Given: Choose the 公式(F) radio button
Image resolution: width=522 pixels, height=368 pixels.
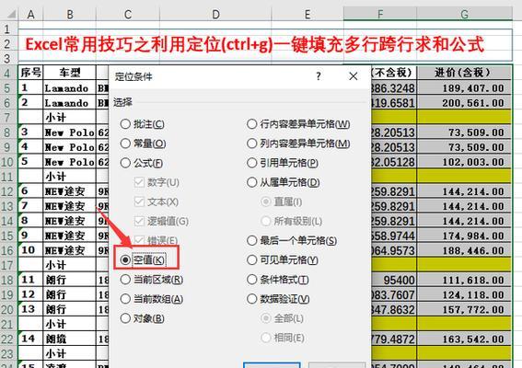Looking at the screenshot, I should click(142, 163).
